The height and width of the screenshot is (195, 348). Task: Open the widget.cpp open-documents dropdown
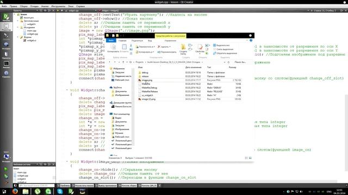tap(96, 10)
